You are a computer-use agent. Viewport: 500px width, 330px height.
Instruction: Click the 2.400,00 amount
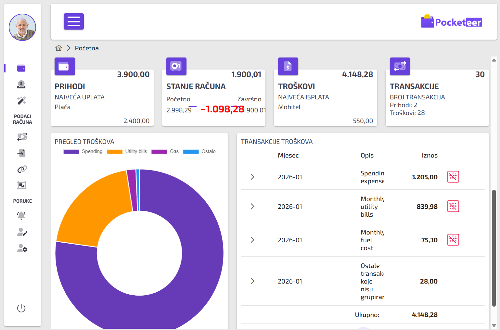coord(136,121)
